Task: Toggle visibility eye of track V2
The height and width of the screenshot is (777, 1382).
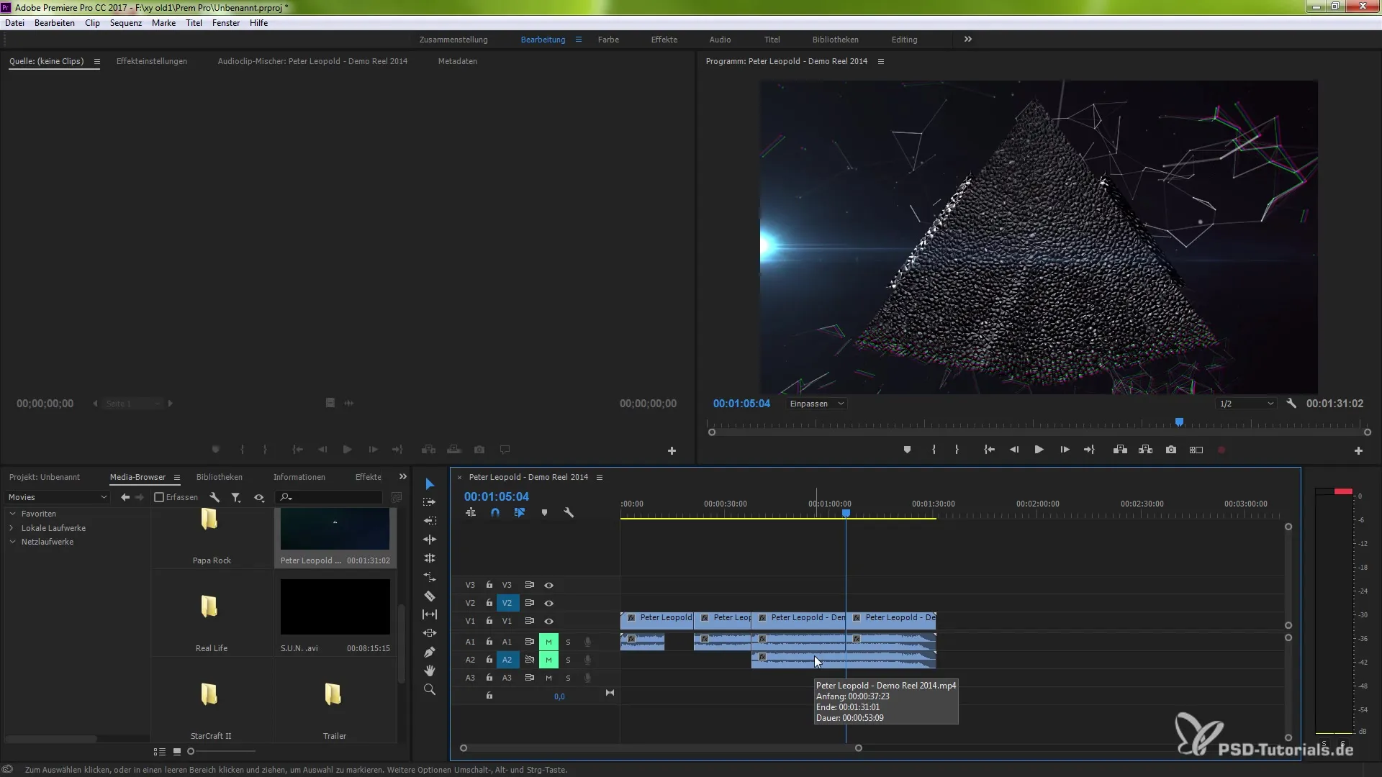Action: coord(548,604)
